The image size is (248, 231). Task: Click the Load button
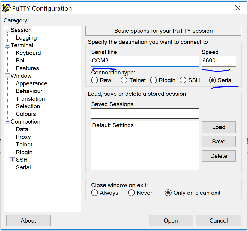[219, 127]
